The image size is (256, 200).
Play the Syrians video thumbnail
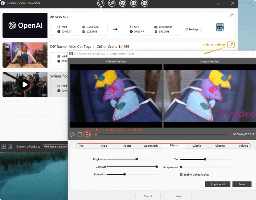pos(25,84)
